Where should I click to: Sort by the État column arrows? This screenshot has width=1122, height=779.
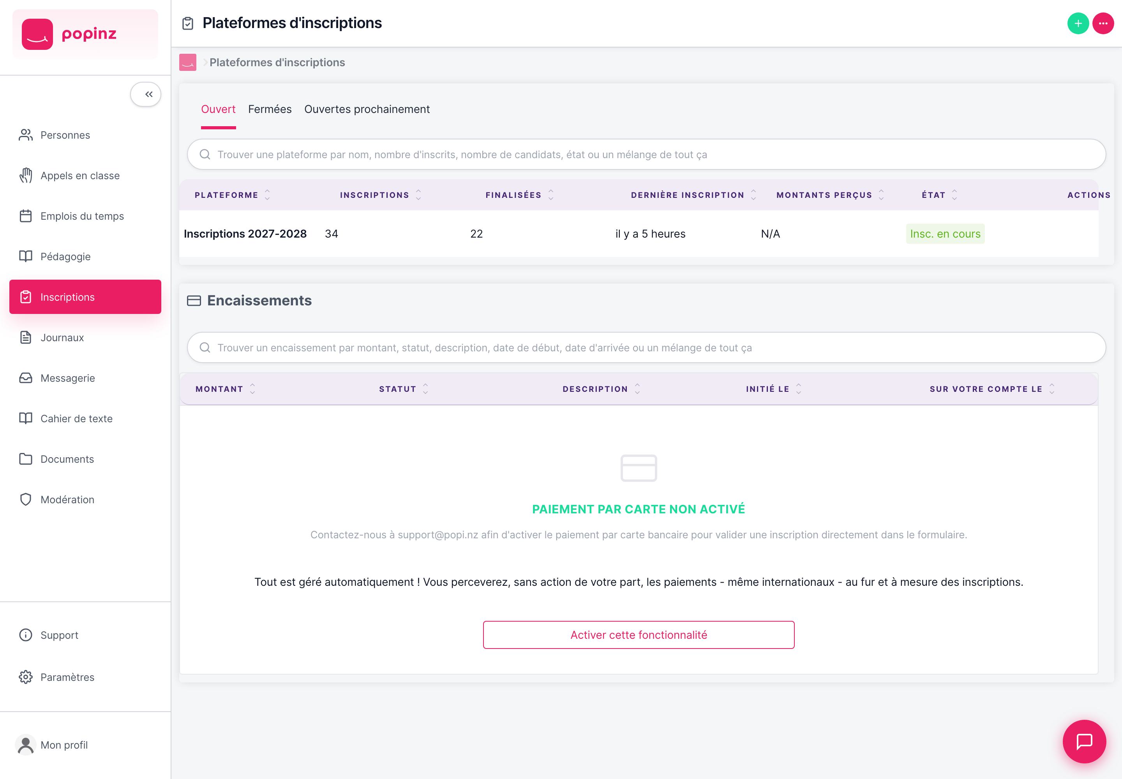pos(954,195)
